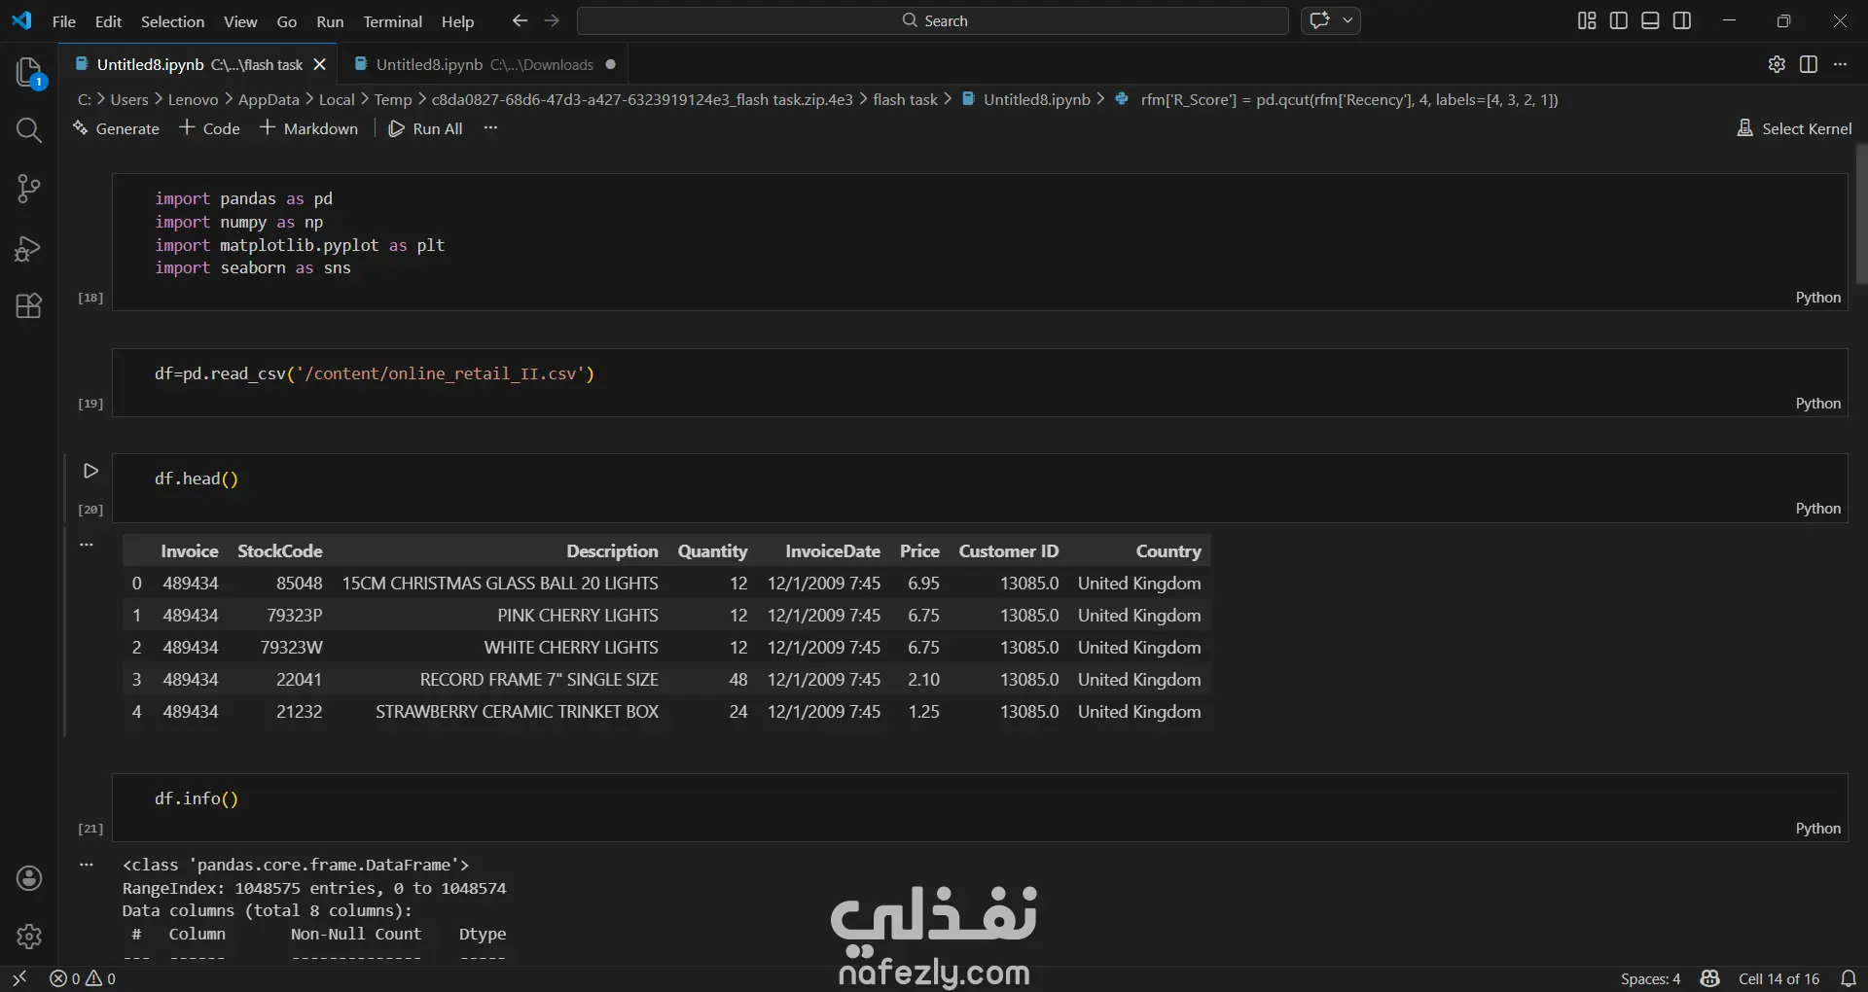The image size is (1868, 992).
Task: Change language of read_csv cell Python label
Action: pos(1817,404)
